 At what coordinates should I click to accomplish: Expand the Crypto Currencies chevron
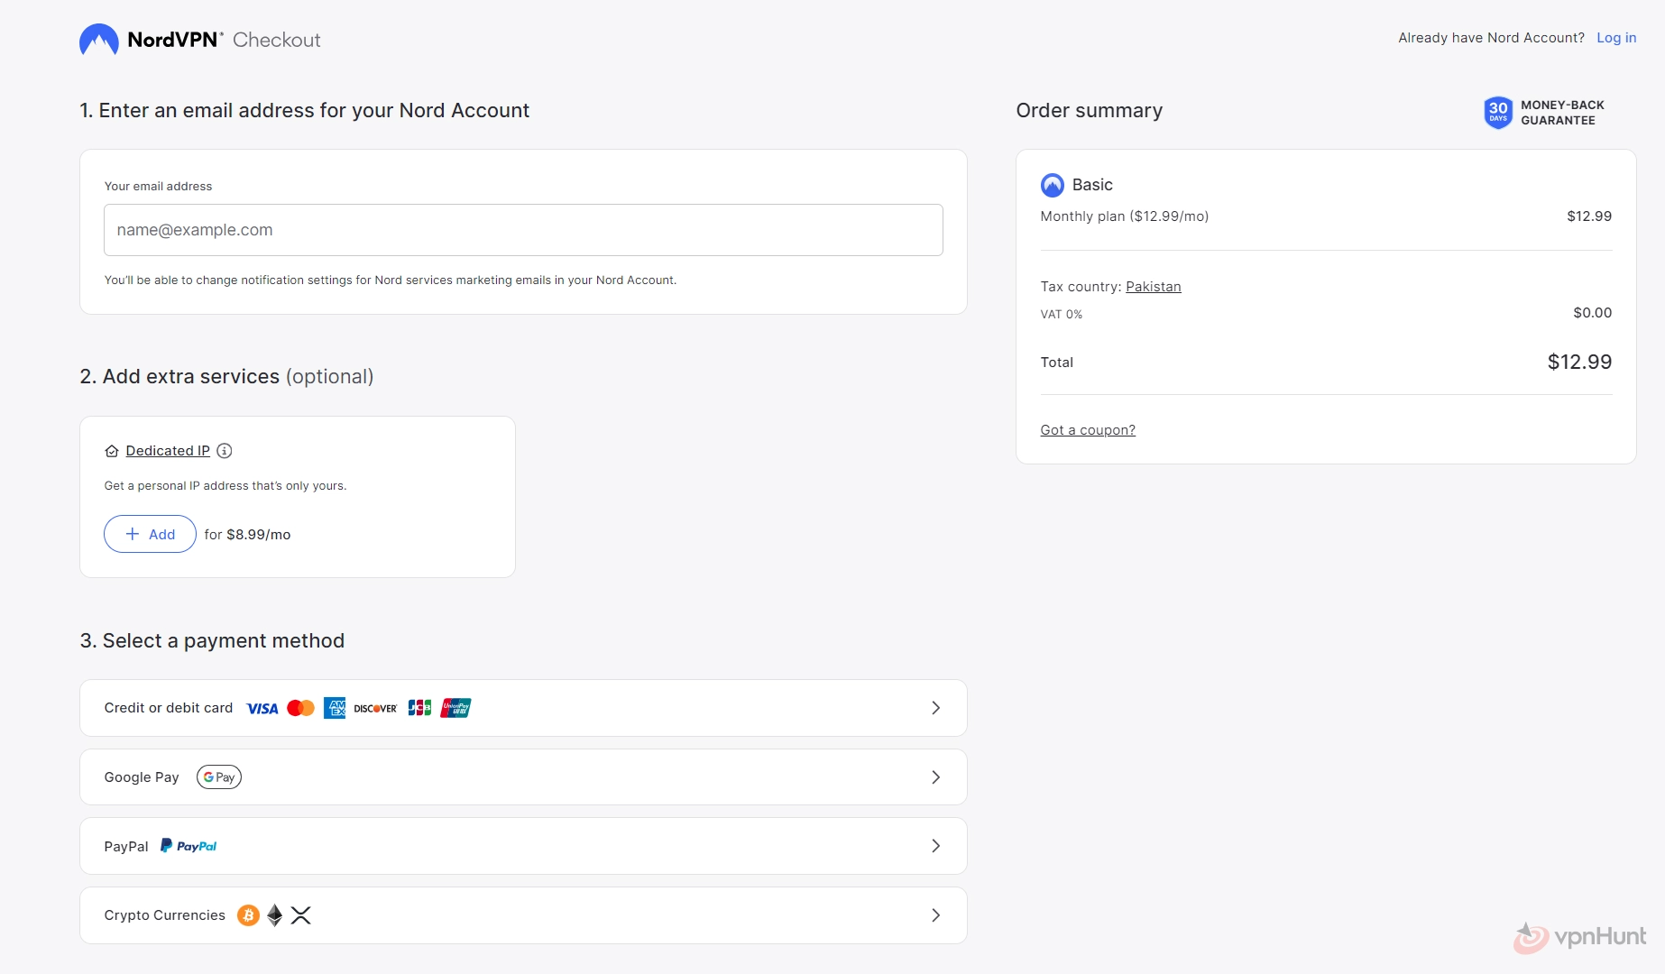(x=936, y=915)
